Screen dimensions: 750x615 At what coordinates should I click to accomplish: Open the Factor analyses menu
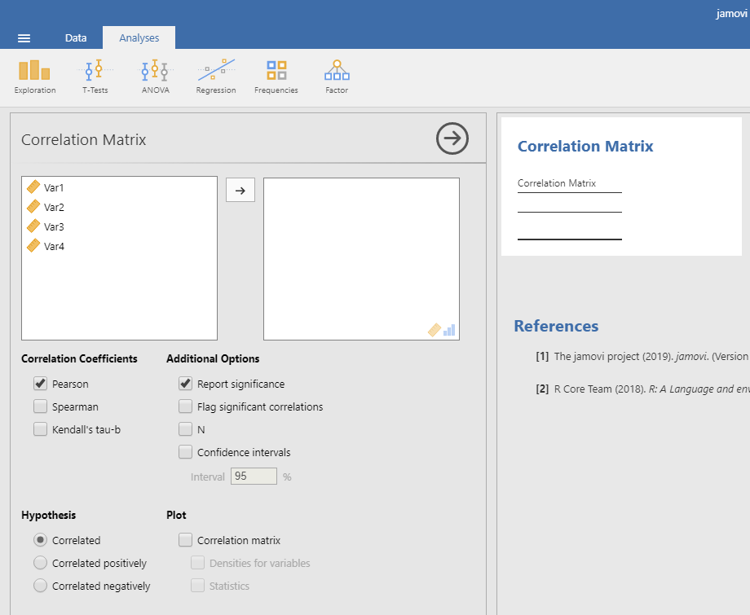coord(337,77)
